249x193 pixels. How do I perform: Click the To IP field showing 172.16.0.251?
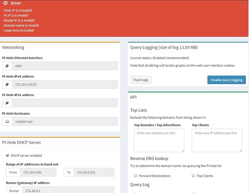[94, 172]
